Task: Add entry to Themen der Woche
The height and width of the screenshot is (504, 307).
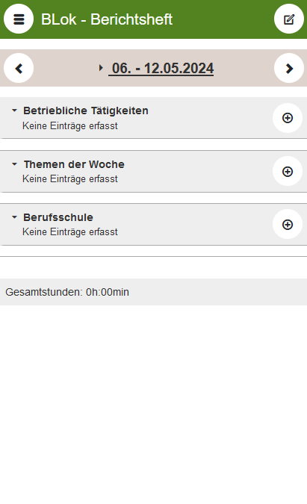Action: [288, 171]
